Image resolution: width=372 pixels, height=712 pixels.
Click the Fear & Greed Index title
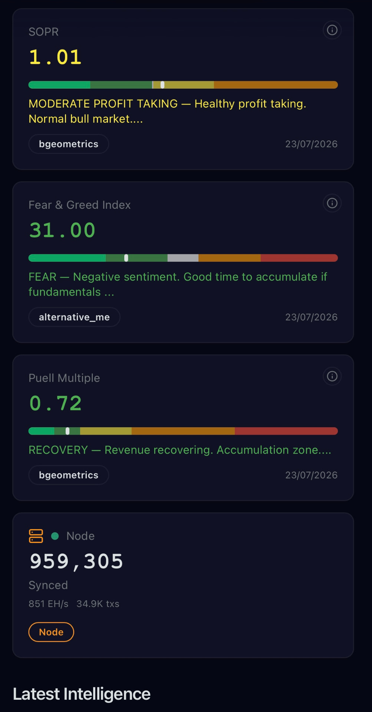[x=80, y=205]
